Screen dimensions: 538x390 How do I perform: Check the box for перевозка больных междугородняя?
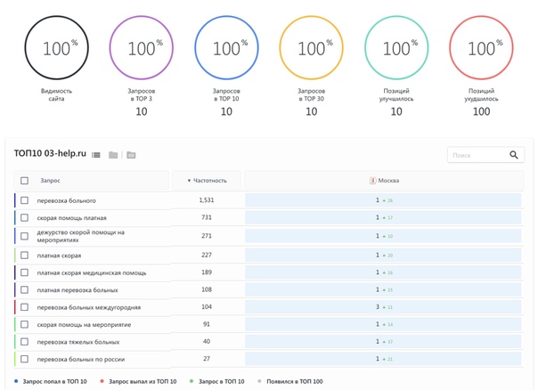point(24,307)
